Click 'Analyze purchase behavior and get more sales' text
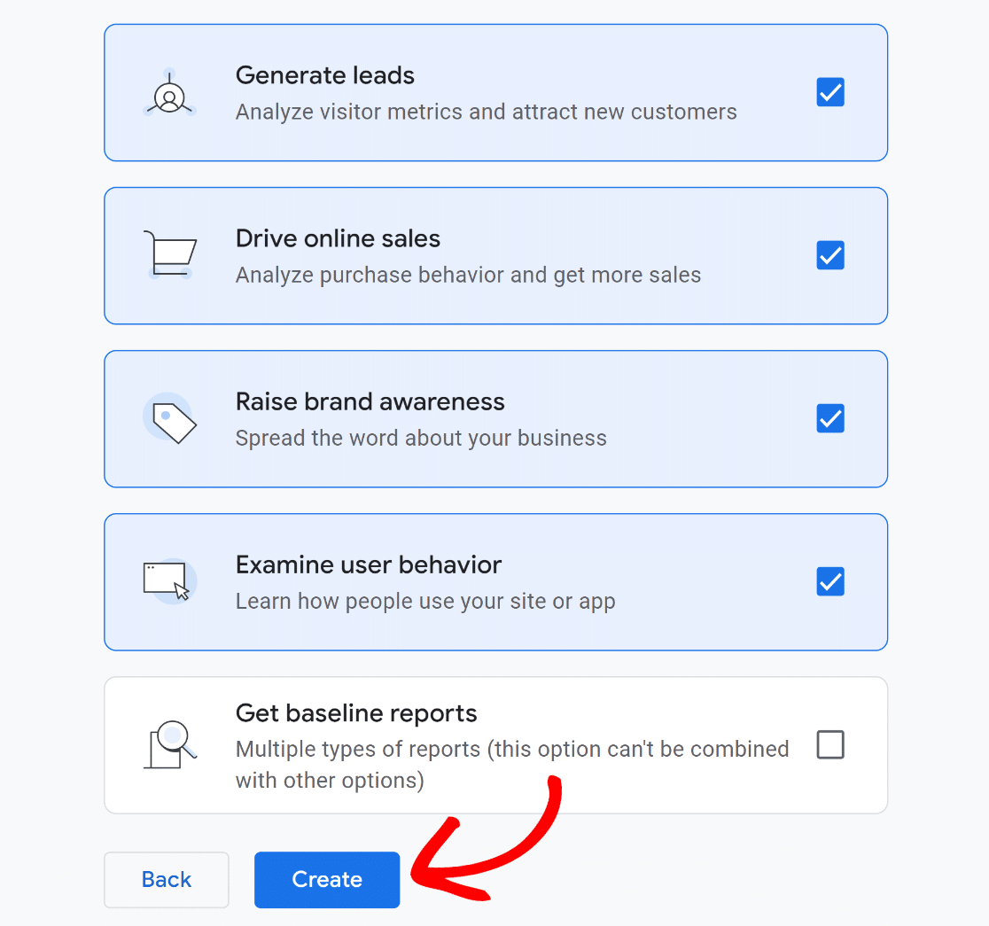The image size is (989, 926). click(468, 275)
